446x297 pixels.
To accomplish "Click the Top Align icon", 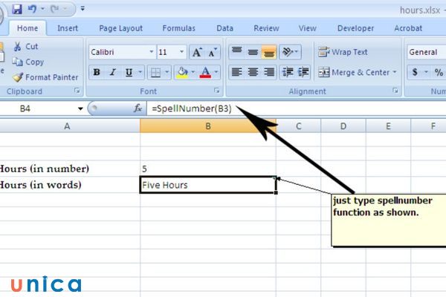I will [236, 52].
